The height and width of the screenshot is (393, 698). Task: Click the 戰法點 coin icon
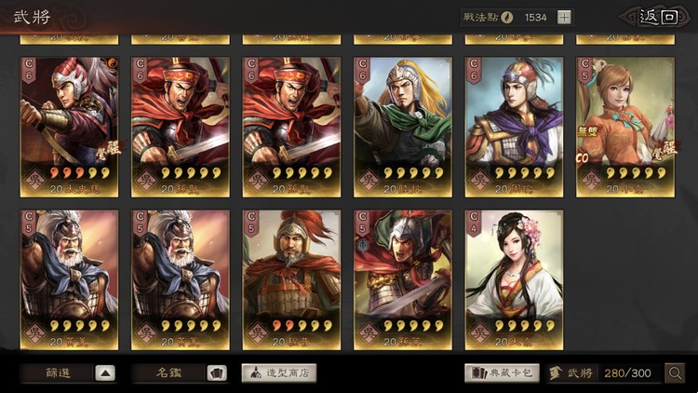pyautogui.click(x=507, y=18)
